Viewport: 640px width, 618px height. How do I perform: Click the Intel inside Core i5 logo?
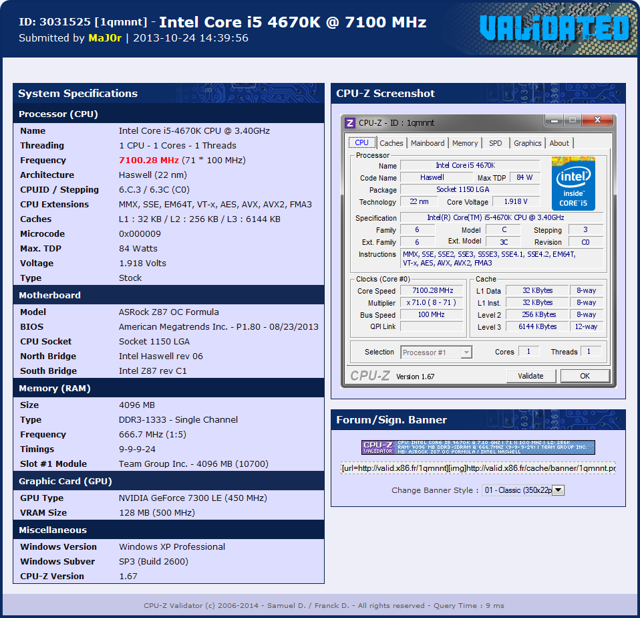[x=573, y=183]
